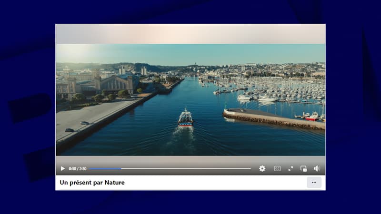Open the three-dots more options menu
Screen dimensions: 381x214
[x=314, y=183]
